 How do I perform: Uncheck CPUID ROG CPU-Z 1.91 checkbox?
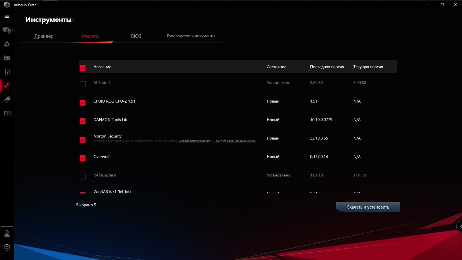(x=83, y=103)
